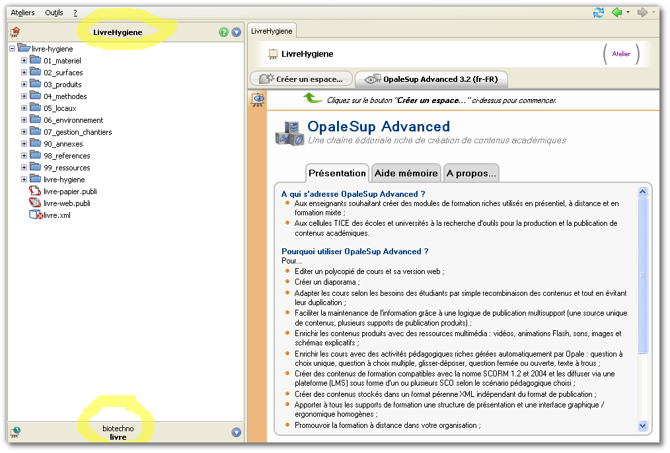Select the 07_gestion_chantiers folder icon
Viewport: 670px width, 453px height.
(x=36, y=132)
